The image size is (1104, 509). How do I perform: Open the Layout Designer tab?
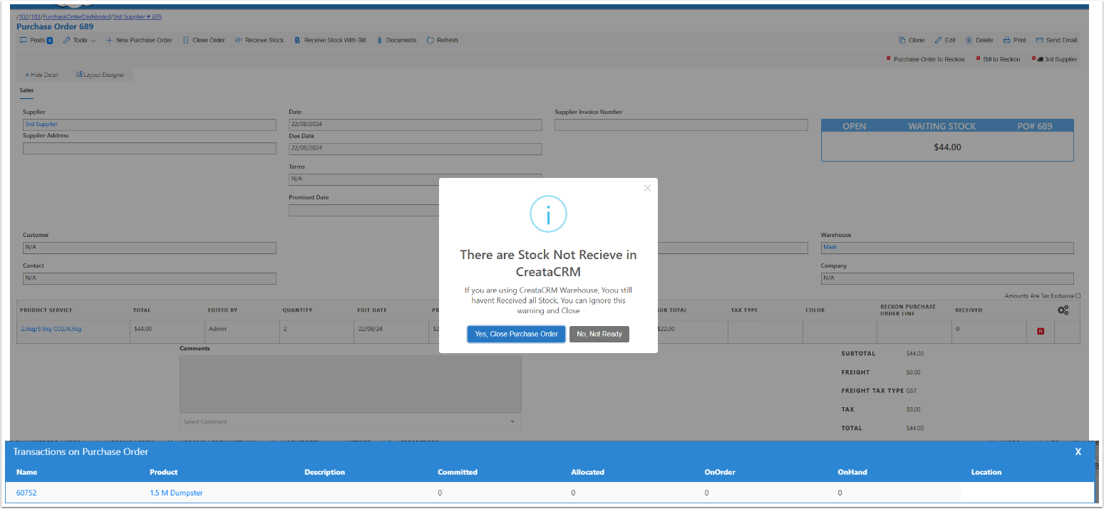click(100, 75)
